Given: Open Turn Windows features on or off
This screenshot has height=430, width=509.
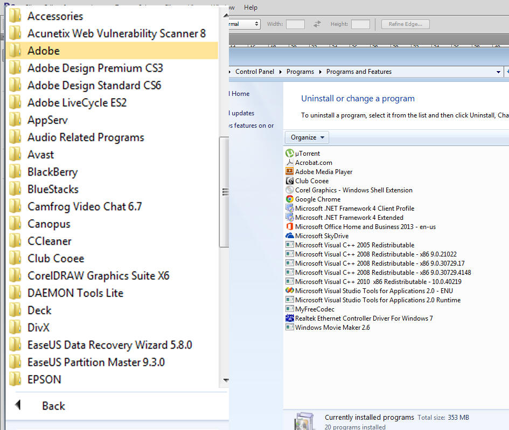Looking at the screenshot, I should tap(251, 126).
